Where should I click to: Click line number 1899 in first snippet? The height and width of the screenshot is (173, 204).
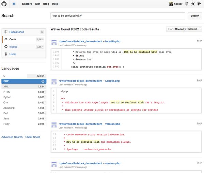[56, 52]
